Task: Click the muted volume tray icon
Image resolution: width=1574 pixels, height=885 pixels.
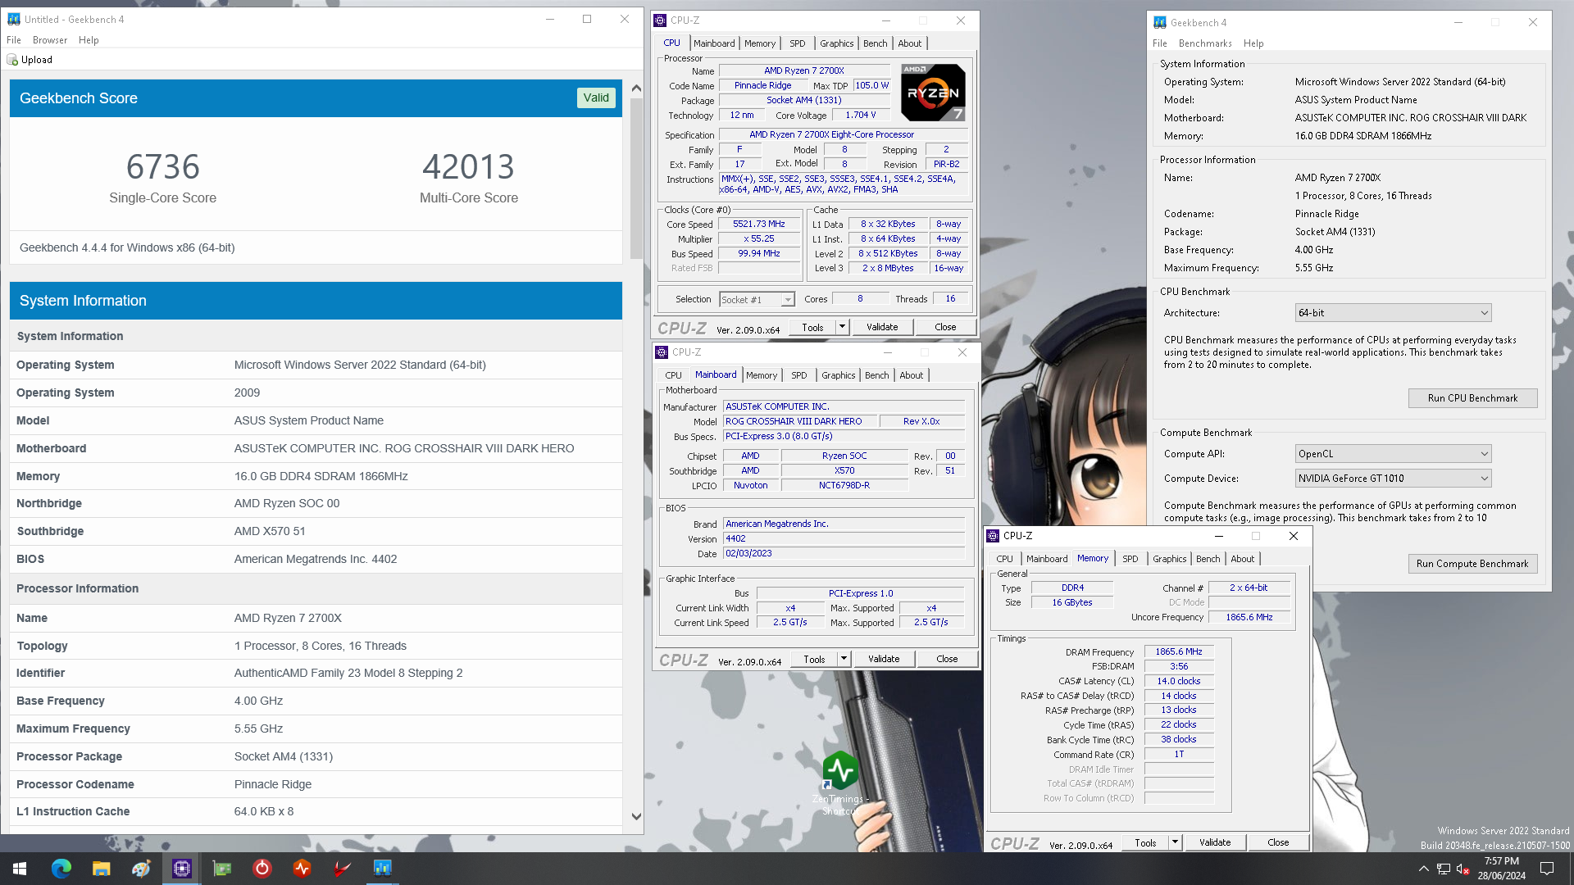Action: point(1463,869)
